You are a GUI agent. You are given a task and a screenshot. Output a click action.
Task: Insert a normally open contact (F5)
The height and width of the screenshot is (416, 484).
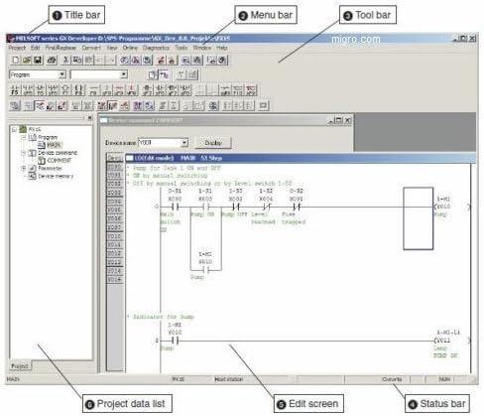pyautogui.click(x=15, y=89)
